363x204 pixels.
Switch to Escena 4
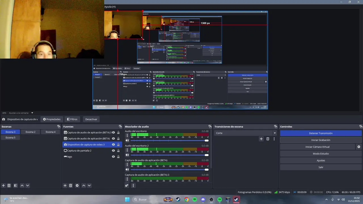(50, 132)
